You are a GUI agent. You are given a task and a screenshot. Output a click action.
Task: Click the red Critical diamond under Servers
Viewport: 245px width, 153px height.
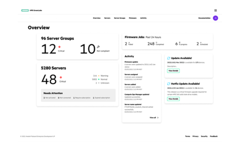coord(61,77)
